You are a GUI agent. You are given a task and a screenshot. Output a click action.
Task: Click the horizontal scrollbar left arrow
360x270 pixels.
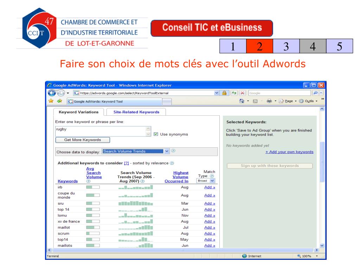tap(49, 250)
